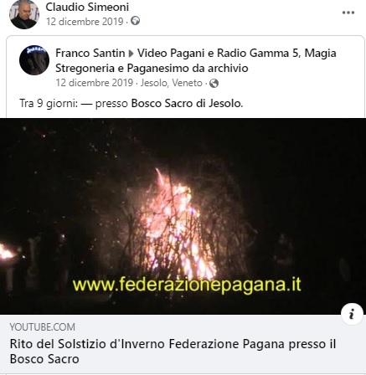
Task: Open the Jesolo, Veneto location link
Action: (x=172, y=83)
